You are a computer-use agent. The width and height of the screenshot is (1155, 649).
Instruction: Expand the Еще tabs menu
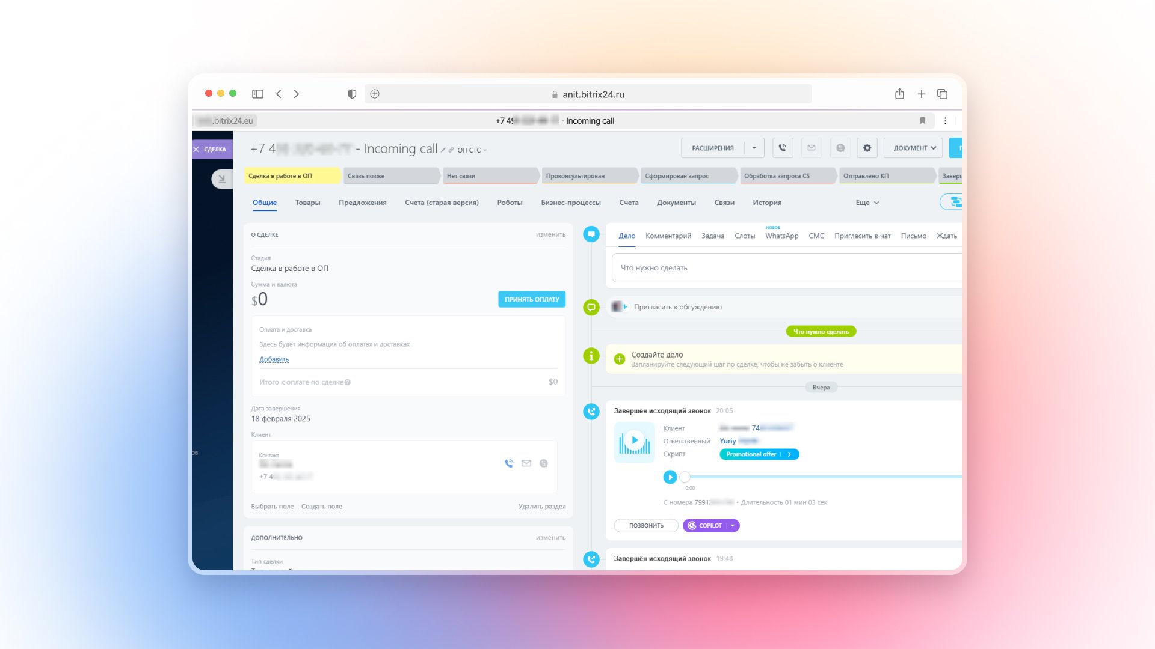click(x=867, y=203)
